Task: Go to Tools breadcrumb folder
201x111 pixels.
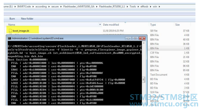Action: [x=133, y=6]
